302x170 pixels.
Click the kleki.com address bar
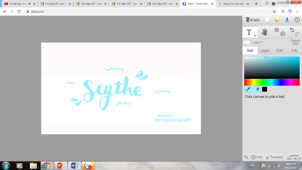[148, 12]
